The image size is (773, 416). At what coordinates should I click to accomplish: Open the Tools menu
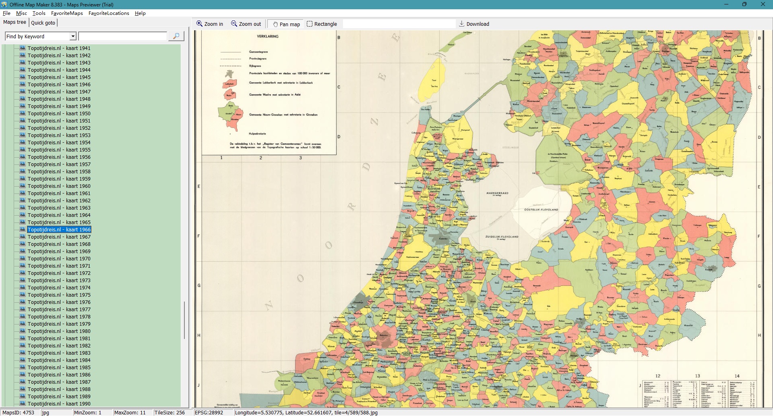39,13
